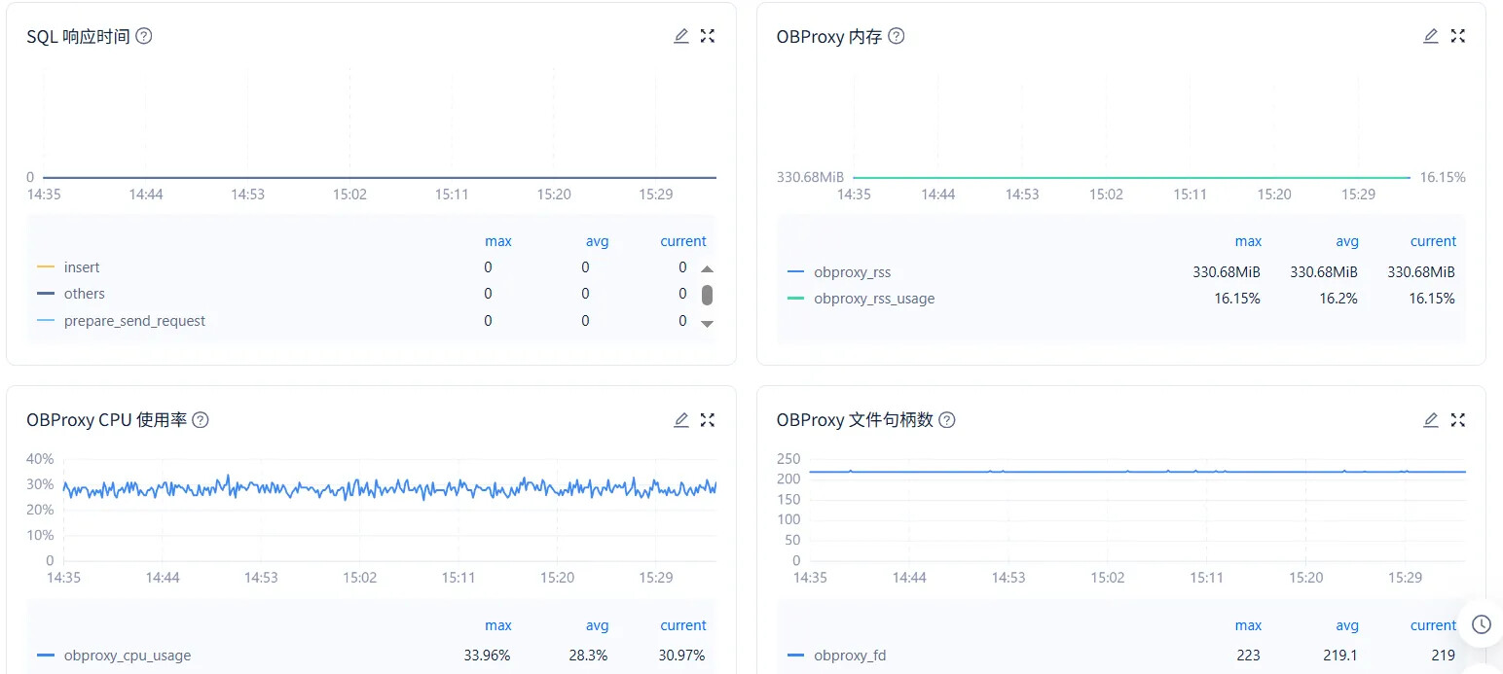Edit the OBProxy 内存 chart panel
This screenshot has height=674, width=1503.
tap(1431, 36)
